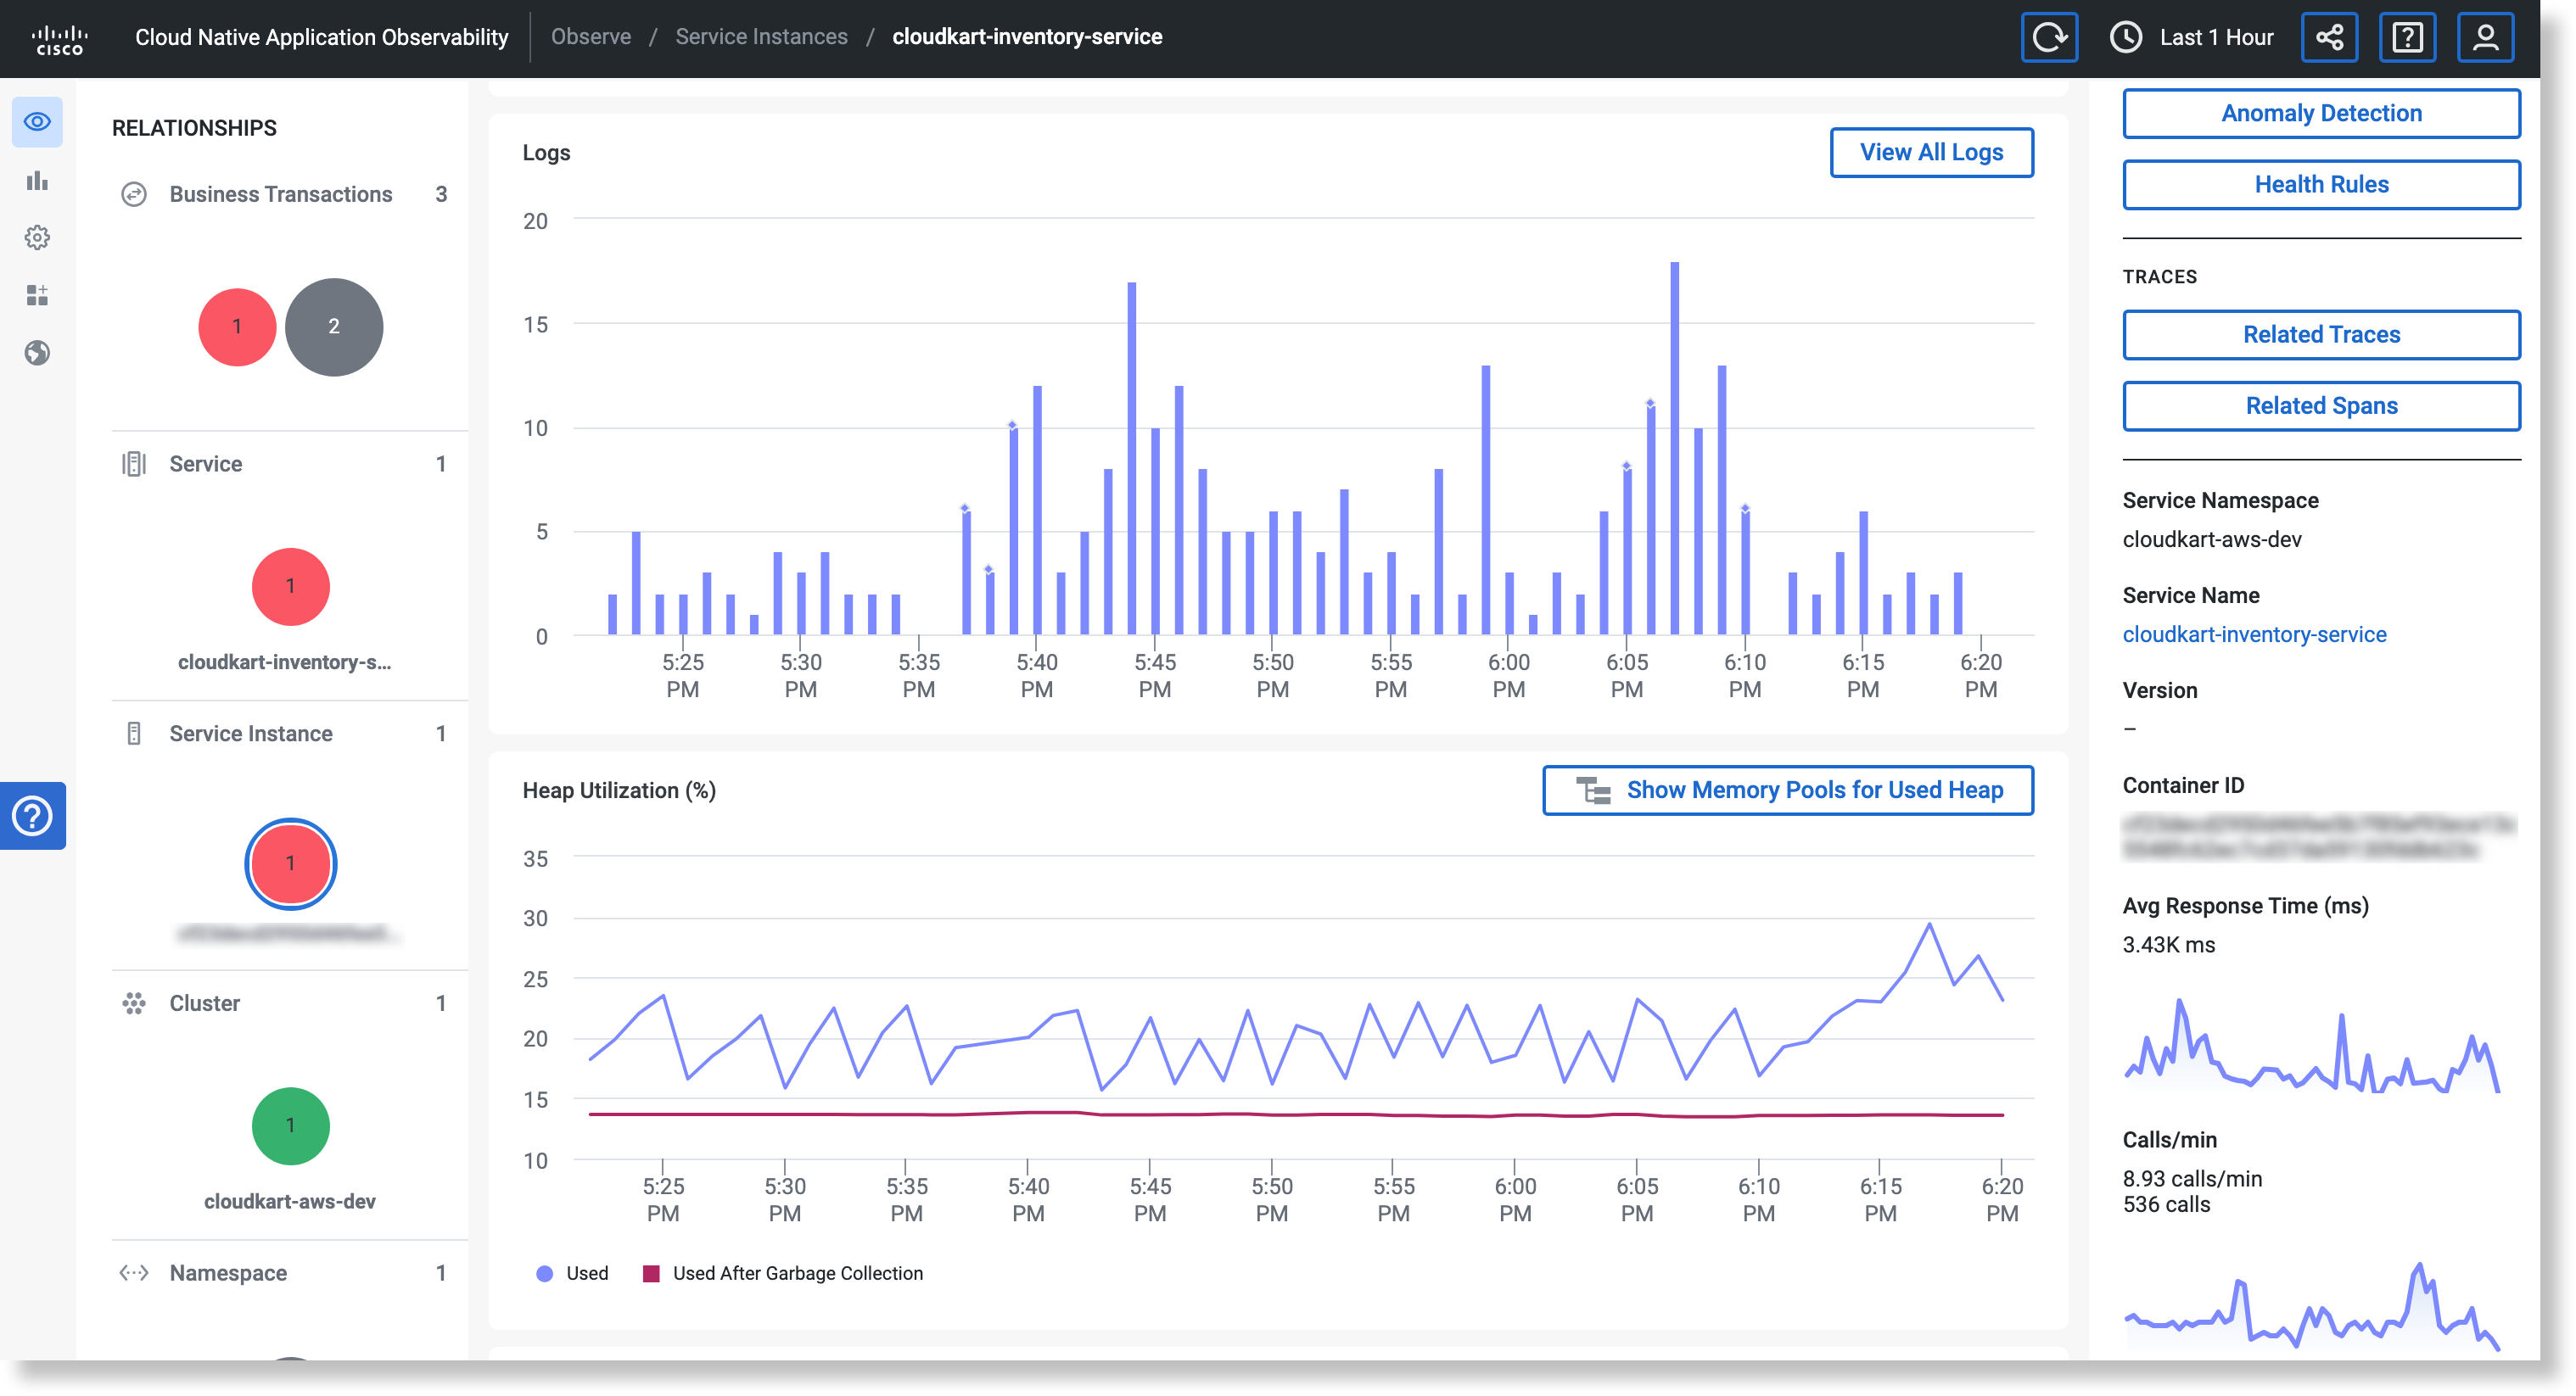Select cloudkart-aws-dev label under Cluster
2576x1396 pixels.
[x=290, y=1201]
